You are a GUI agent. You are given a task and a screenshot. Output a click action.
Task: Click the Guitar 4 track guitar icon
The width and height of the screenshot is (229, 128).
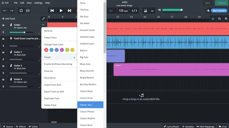click(11, 79)
